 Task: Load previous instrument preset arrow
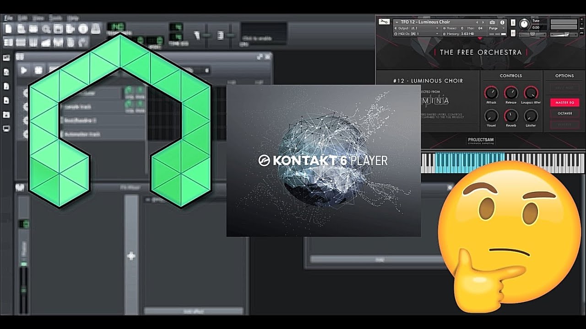477,22
